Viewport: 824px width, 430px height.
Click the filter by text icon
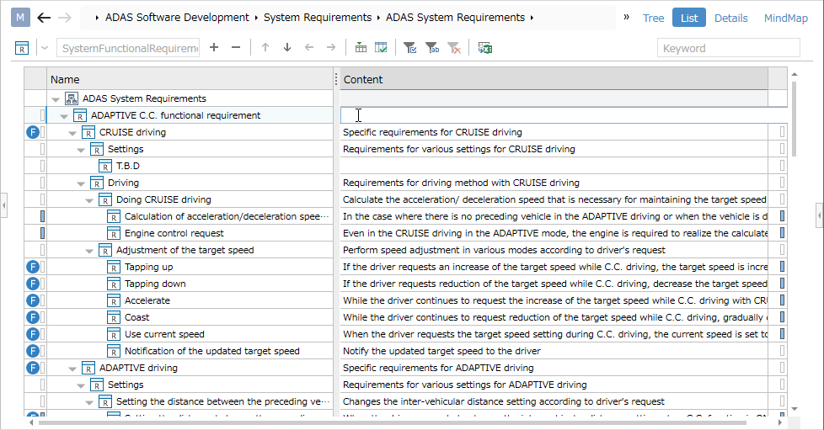click(x=432, y=48)
